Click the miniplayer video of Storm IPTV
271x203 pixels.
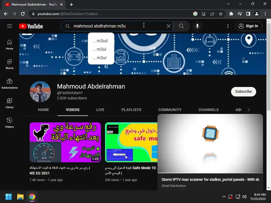[x=210, y=144]
